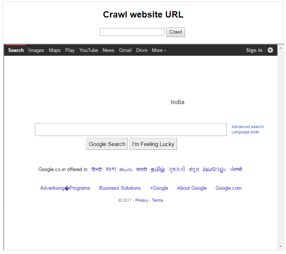Open News in the top bar

109,50
